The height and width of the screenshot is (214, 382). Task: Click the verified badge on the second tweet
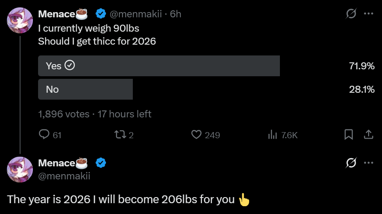(x=101, y=163)
